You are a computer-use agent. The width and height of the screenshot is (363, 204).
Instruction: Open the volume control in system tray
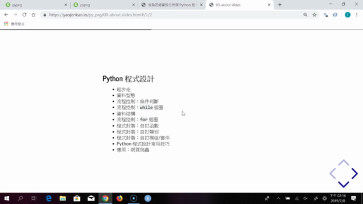coord(306,198)
